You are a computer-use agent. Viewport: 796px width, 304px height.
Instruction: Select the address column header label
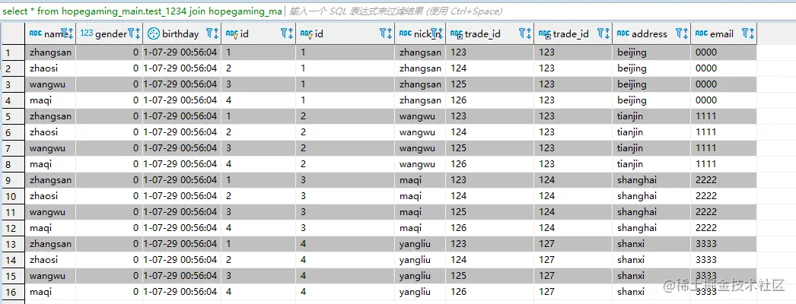(649, 34)
